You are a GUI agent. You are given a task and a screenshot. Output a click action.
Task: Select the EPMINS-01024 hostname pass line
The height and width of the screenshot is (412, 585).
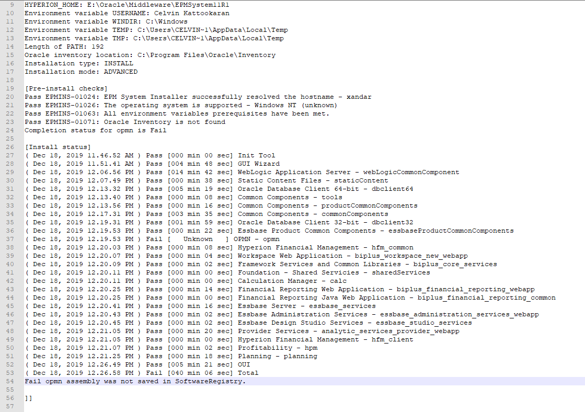click(198, 97)
